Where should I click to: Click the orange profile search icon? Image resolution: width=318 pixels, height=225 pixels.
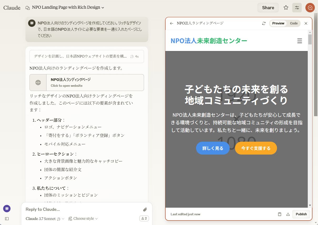(310, 8)
